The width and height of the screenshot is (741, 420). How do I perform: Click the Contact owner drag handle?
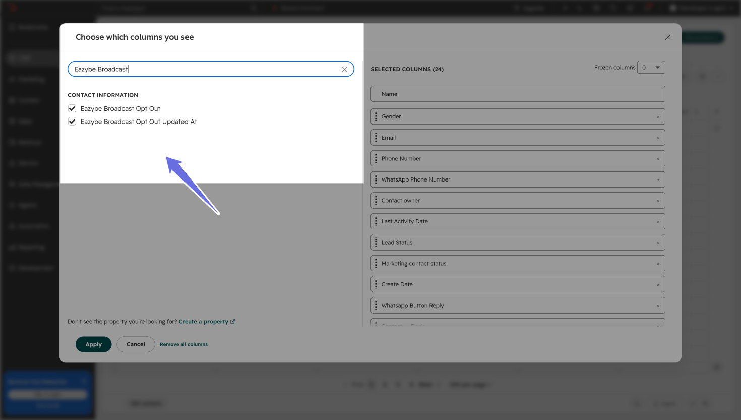point(376,200)
